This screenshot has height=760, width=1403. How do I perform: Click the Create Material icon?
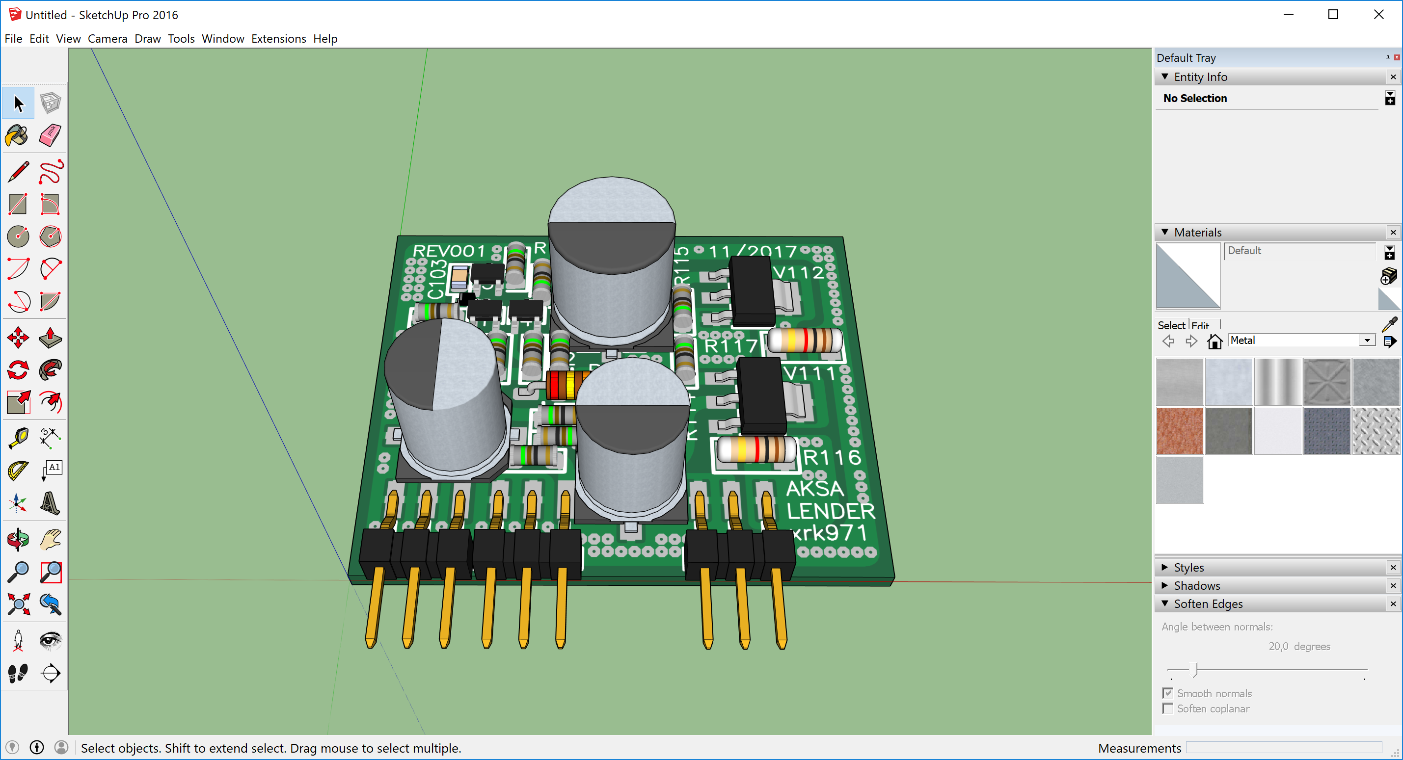(x=1389, y=277)
